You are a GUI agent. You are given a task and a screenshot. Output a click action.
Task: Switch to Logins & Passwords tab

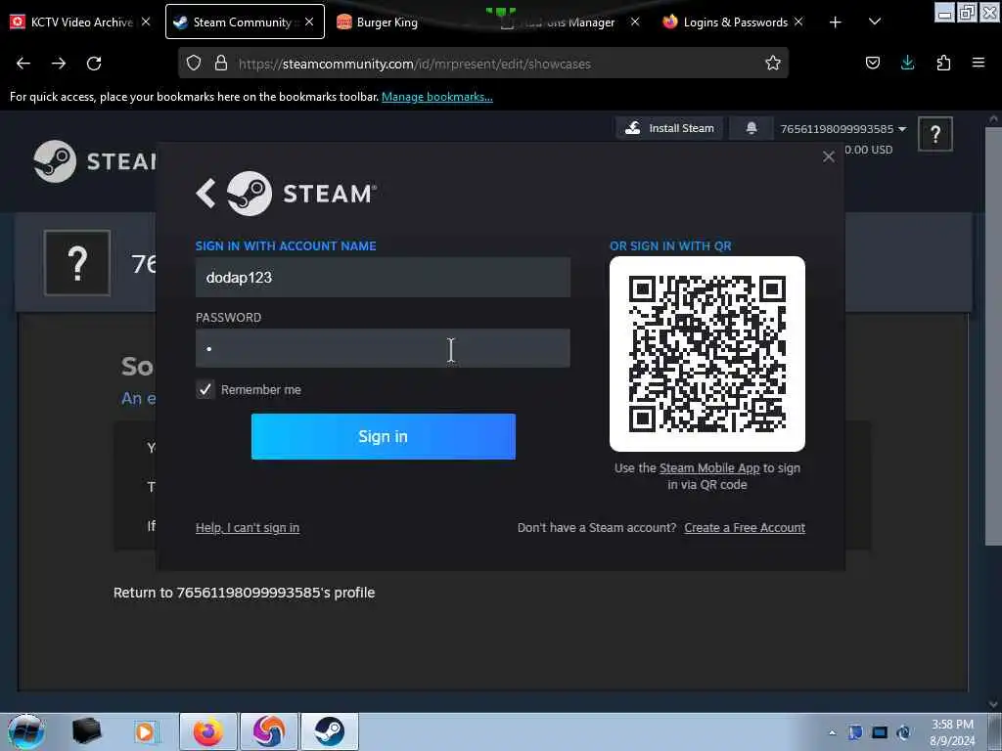coord(734,22)
